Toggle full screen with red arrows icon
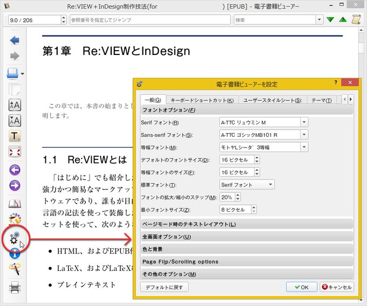Screen dimensions: 367x306 click(x=15, y=151)
